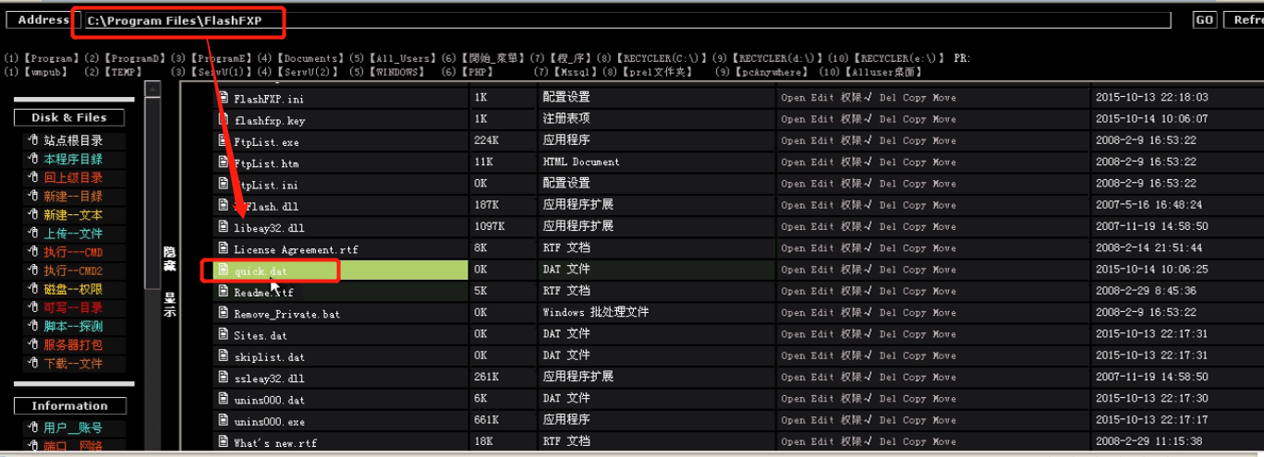Click the mouse icon beside 磁盘--权限
The width and height of the screenshot is (1264, 457).
[33, 289]
